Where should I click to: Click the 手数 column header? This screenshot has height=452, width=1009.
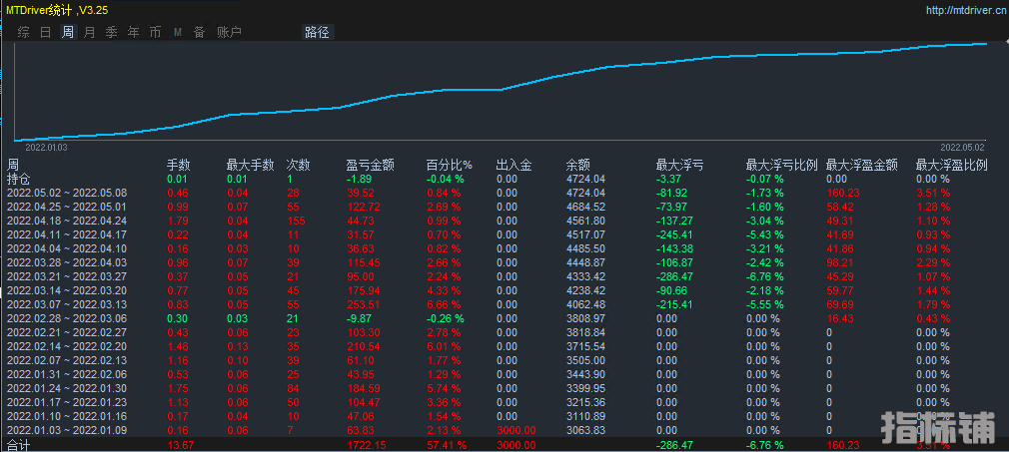point(178,165)
